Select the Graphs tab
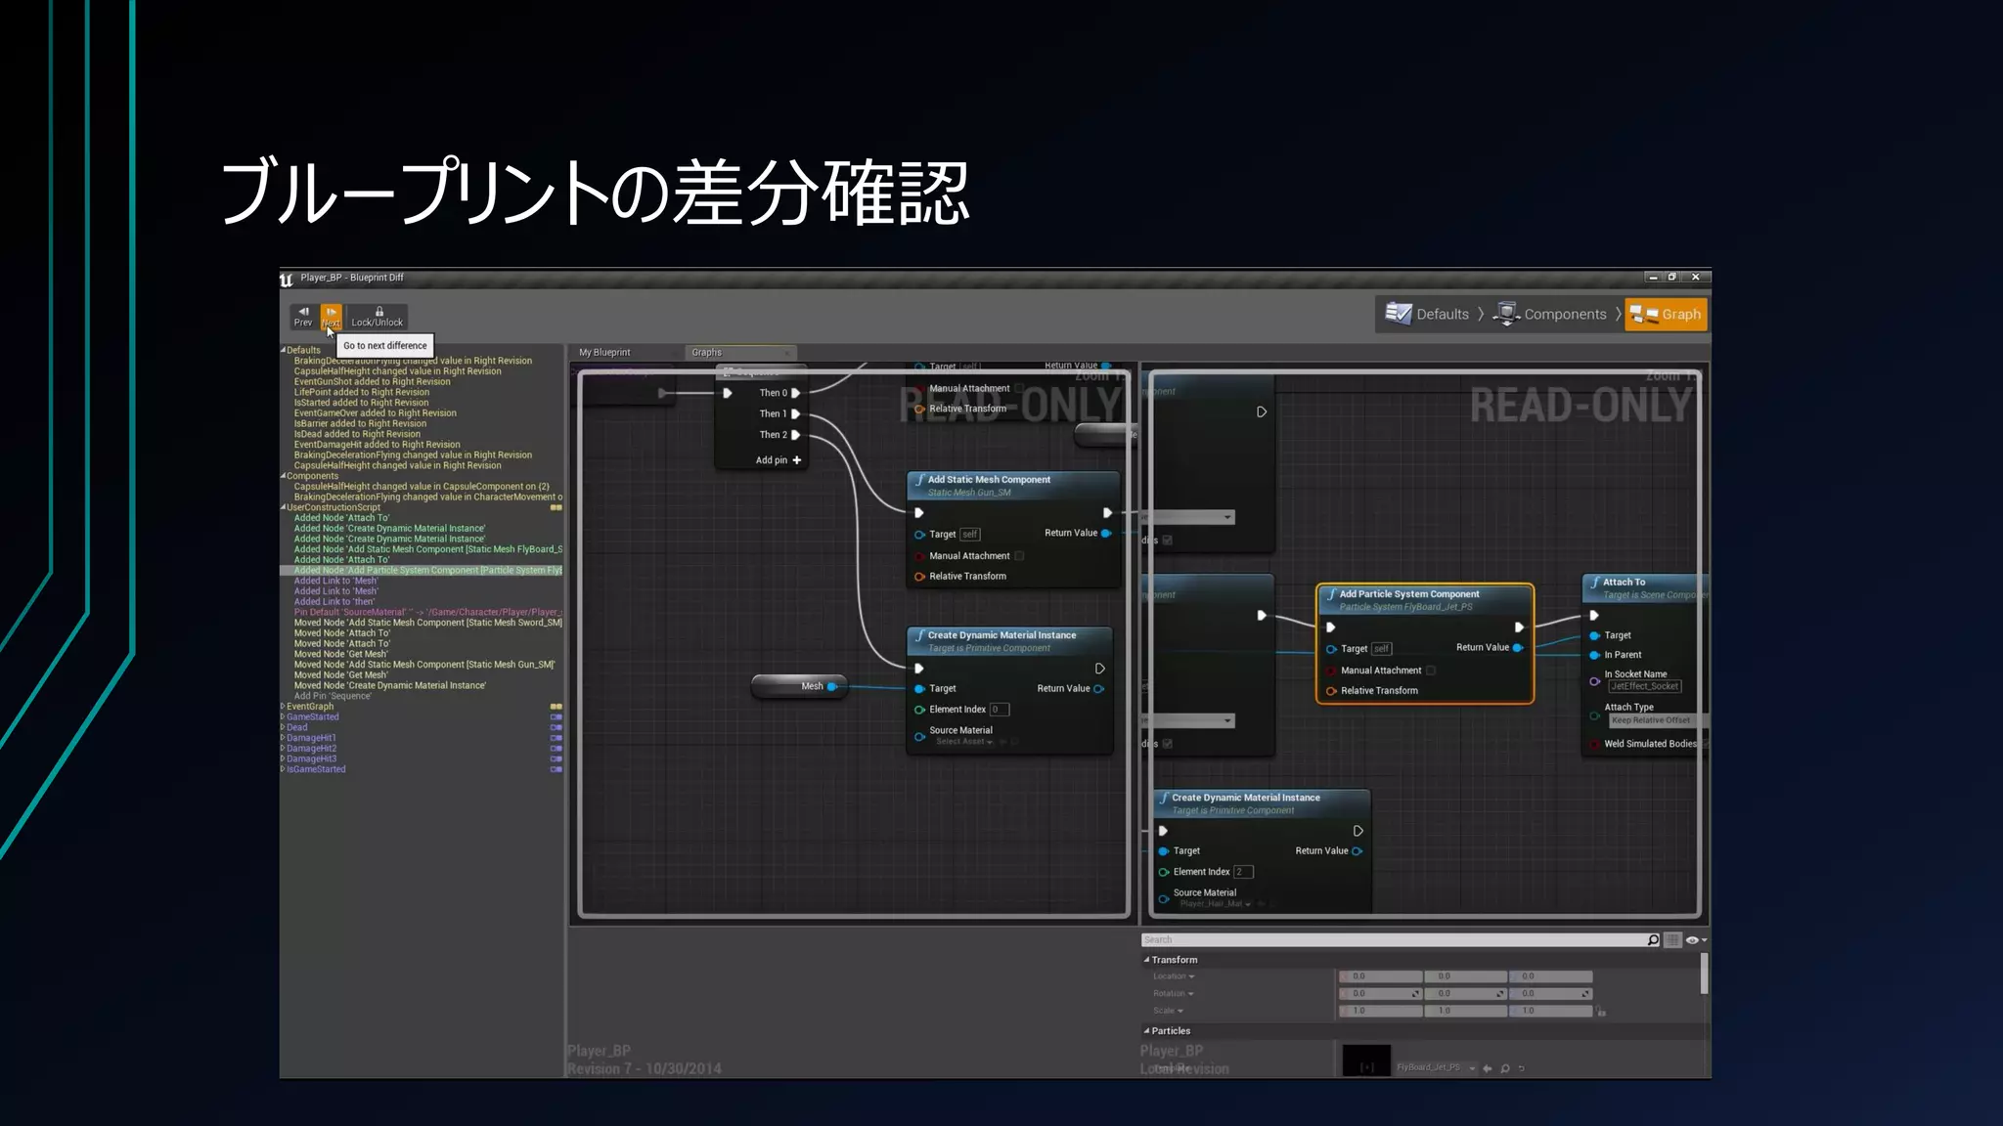This screenshot has width=2003, height=1126. point(707,352)
